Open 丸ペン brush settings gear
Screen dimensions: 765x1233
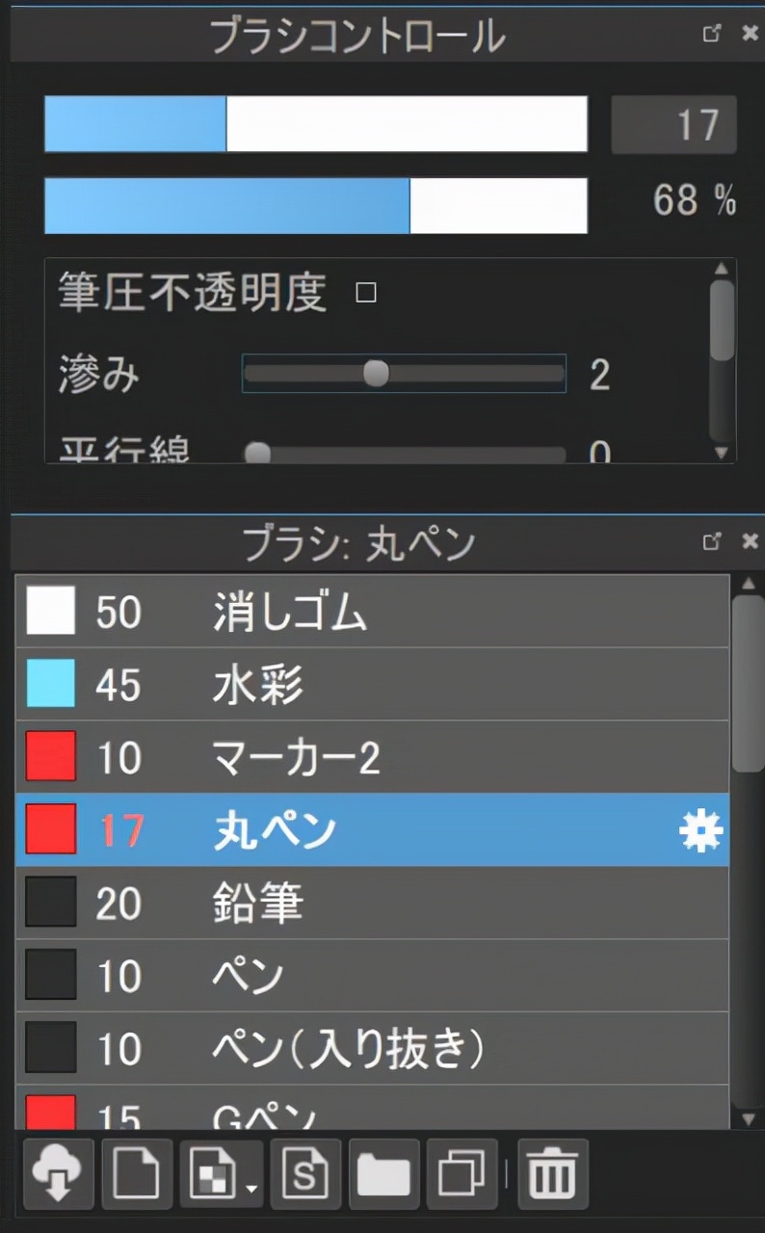tap(700, 830)
